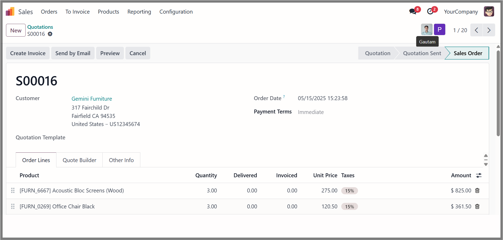Go back to Quotations breadcrumb
503x240 pixels.
tap(40, 27)
